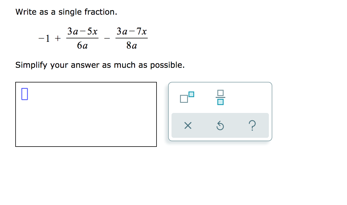Click the fraction button's numerator square

point(220,93)
